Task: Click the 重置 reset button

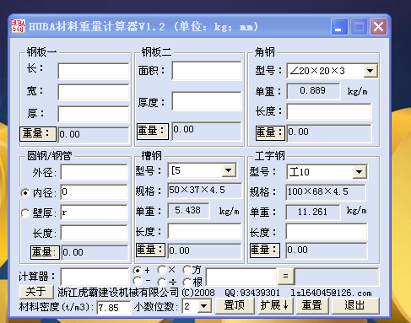Action: (312, 305)
